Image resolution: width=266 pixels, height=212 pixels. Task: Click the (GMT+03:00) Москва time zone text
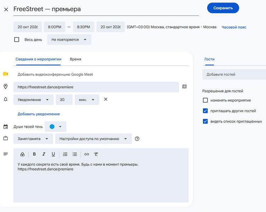pos(171,27)
